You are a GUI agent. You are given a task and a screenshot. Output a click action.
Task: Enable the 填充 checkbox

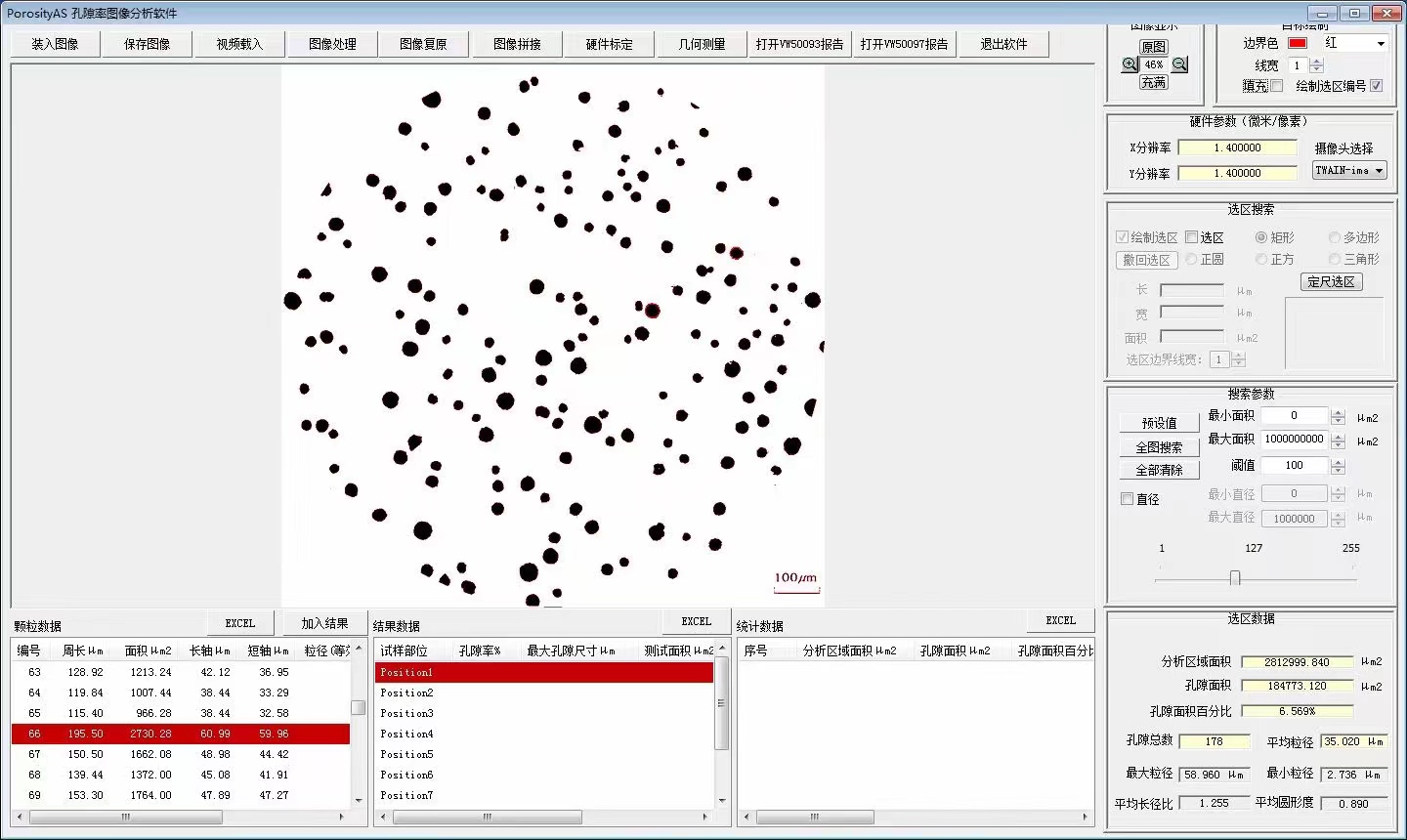(x=1276, y=86)
